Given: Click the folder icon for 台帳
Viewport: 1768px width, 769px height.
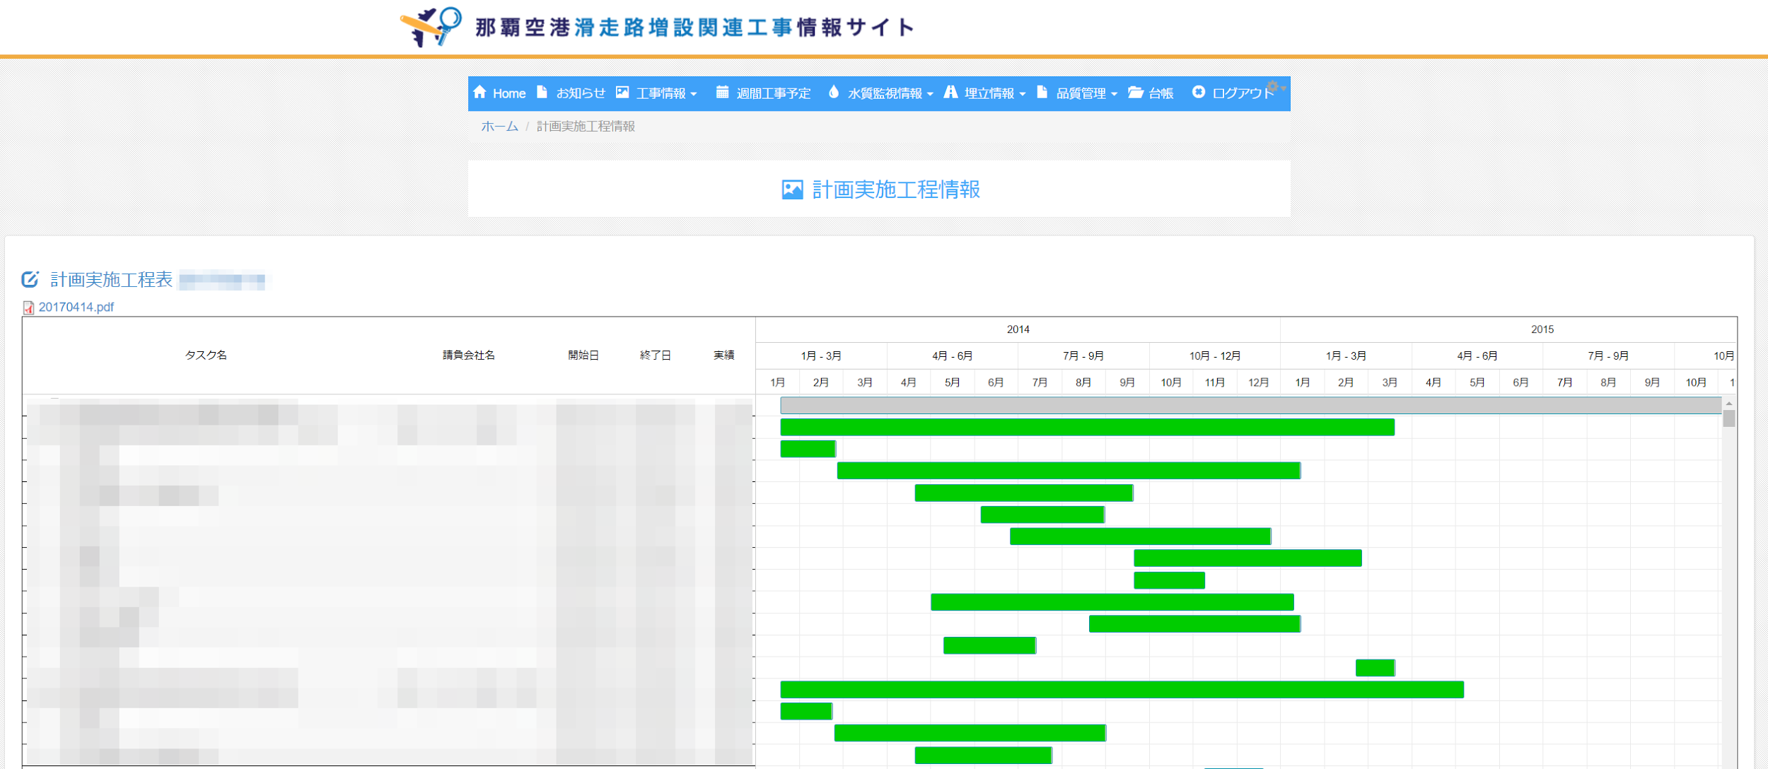Looking at the screenshot, I should click(1135, 93).
